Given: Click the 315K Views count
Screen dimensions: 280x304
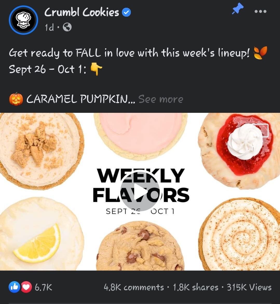Looking at the screenshot, I should tap(249, 287).
